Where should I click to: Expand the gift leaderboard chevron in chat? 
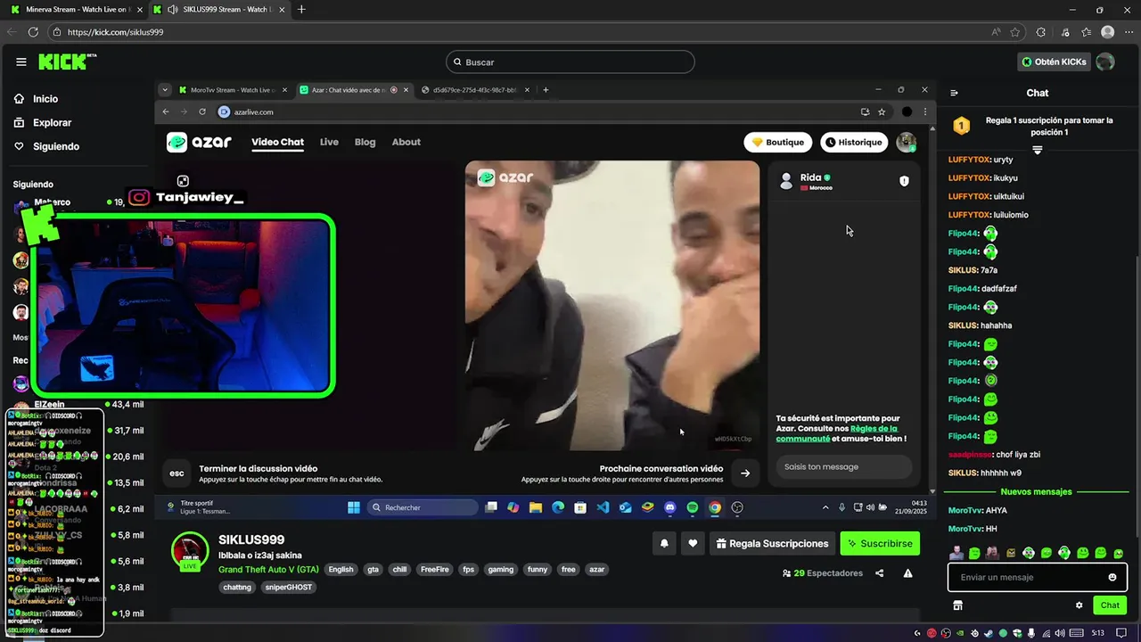1038,150
